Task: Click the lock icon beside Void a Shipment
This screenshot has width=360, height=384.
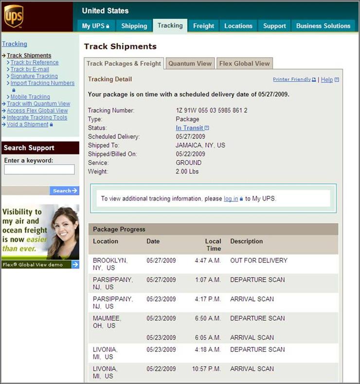Action: coord(52,125)
